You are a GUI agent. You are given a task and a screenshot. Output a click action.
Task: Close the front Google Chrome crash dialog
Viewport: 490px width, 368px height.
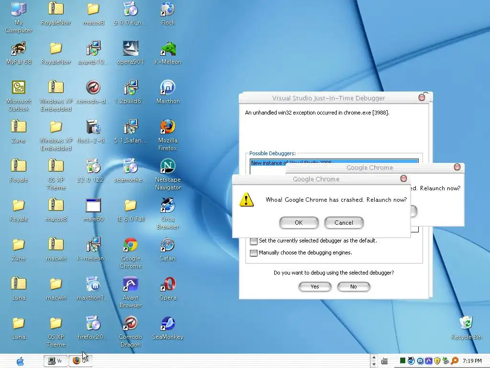[403, 178]
